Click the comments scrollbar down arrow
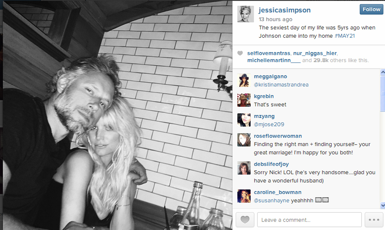Screen dimensions: 385x230 [x=382, y=205]
